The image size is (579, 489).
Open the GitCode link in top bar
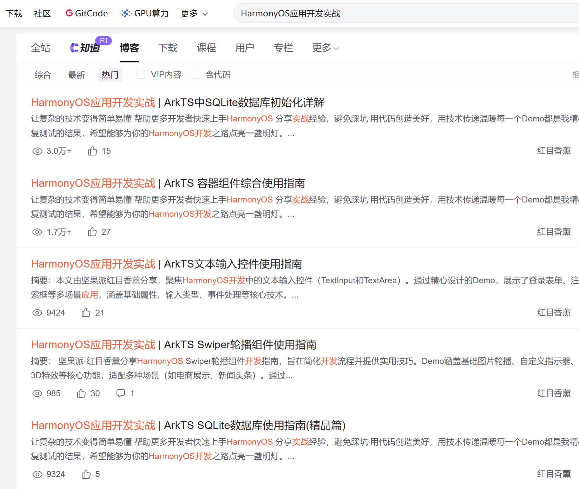(x=86, y=13)
